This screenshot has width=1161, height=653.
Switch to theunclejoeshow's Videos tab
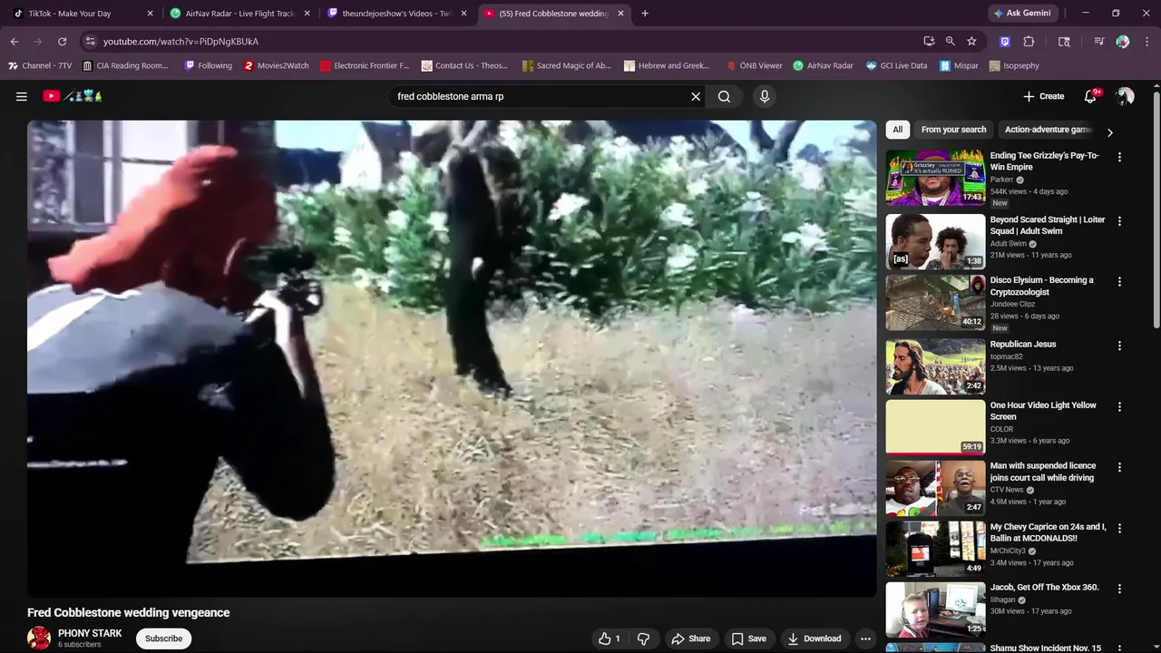[x=397, y=14]
